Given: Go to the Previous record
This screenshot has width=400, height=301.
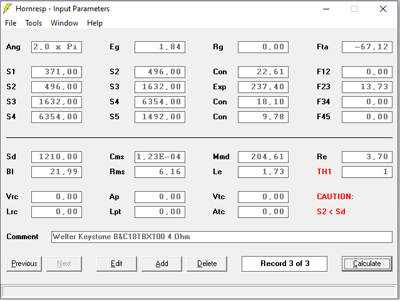Looking at the screenshot, I should [24, 264].
